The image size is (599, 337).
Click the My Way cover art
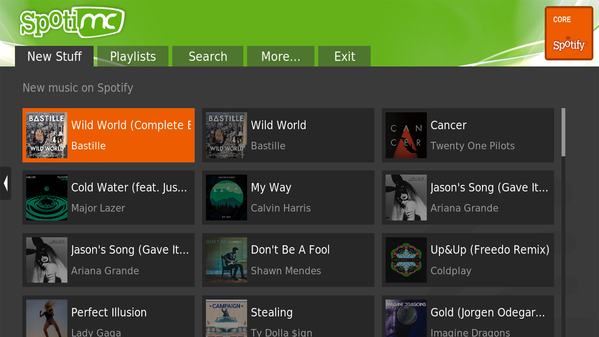point(226,198)
